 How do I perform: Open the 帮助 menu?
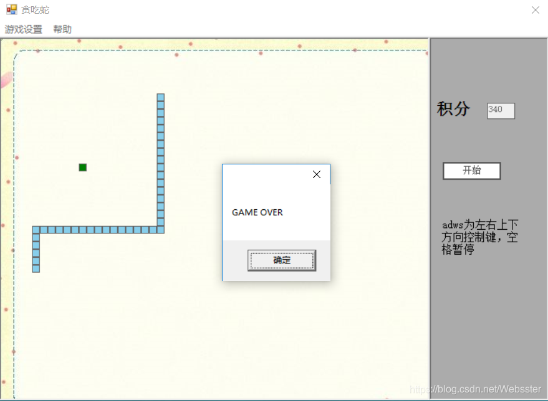62,29
